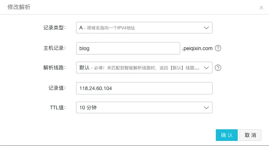The image size is (269, 146).
Task: Confirm changes with the 确认 button
Action: click(x=227, y=135)
